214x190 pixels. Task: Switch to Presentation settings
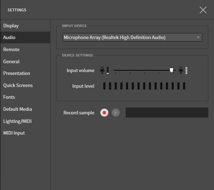(25, 74)
